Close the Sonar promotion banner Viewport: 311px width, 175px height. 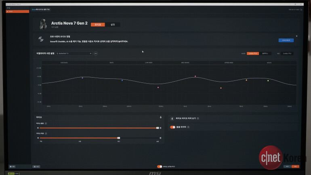pyautogui.click(x=296, y=36)
